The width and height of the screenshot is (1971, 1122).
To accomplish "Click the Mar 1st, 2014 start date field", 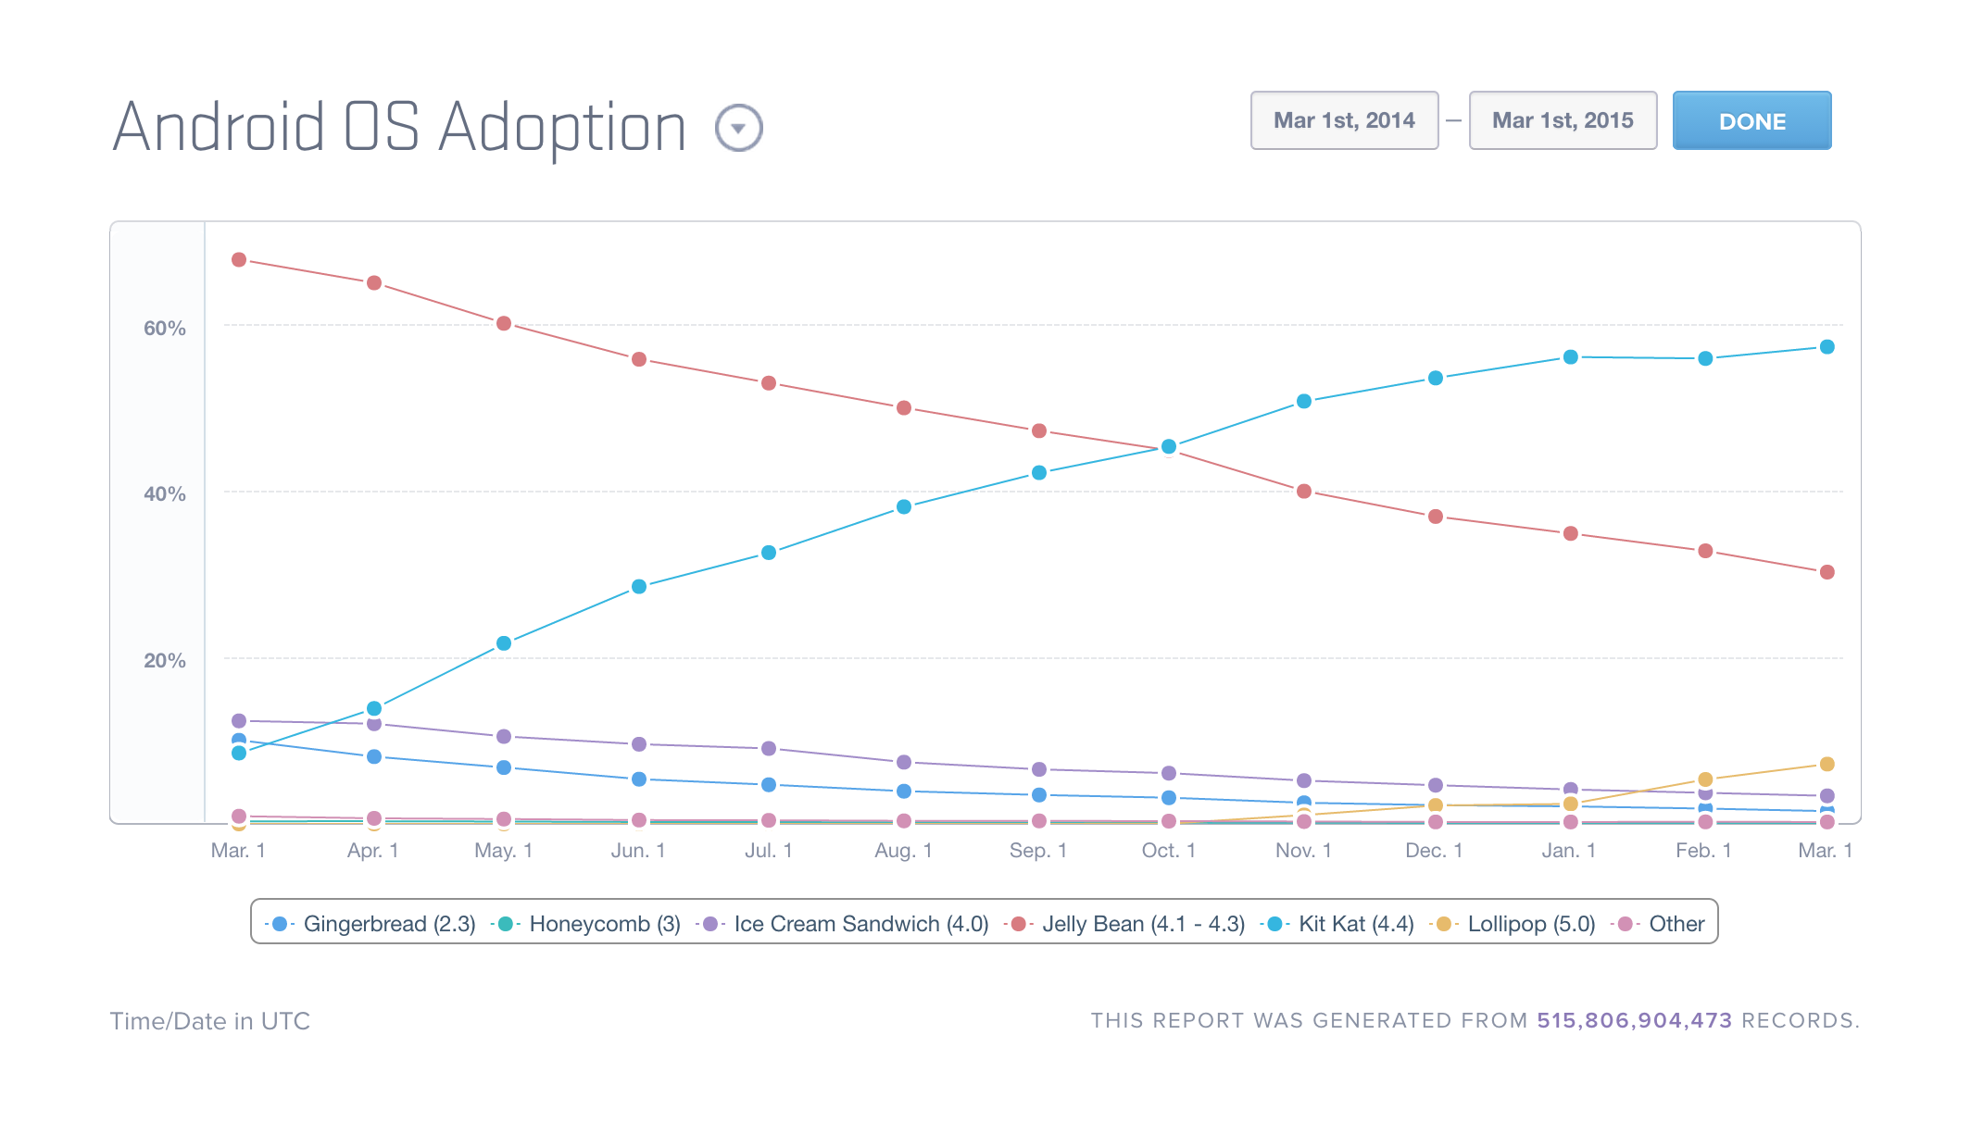I will point(1344,120).
